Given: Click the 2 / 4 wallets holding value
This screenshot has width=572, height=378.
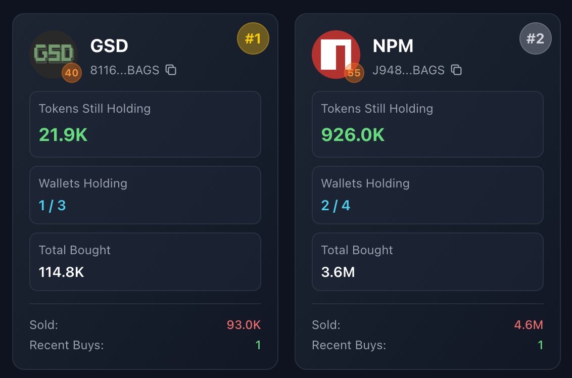Looking at the screenshot, I should (336, 205).
